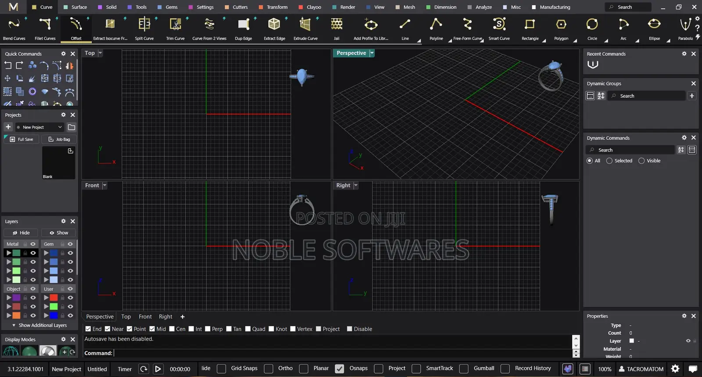The height and width of the screenshot is (377, 702).
Task: Click the Hide layers button
Action: coord(21,233)
